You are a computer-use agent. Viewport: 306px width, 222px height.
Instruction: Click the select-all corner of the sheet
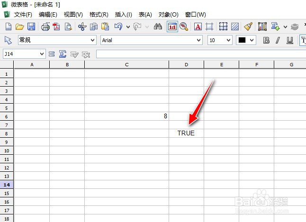pyautogui.click(x=7, y=64)
